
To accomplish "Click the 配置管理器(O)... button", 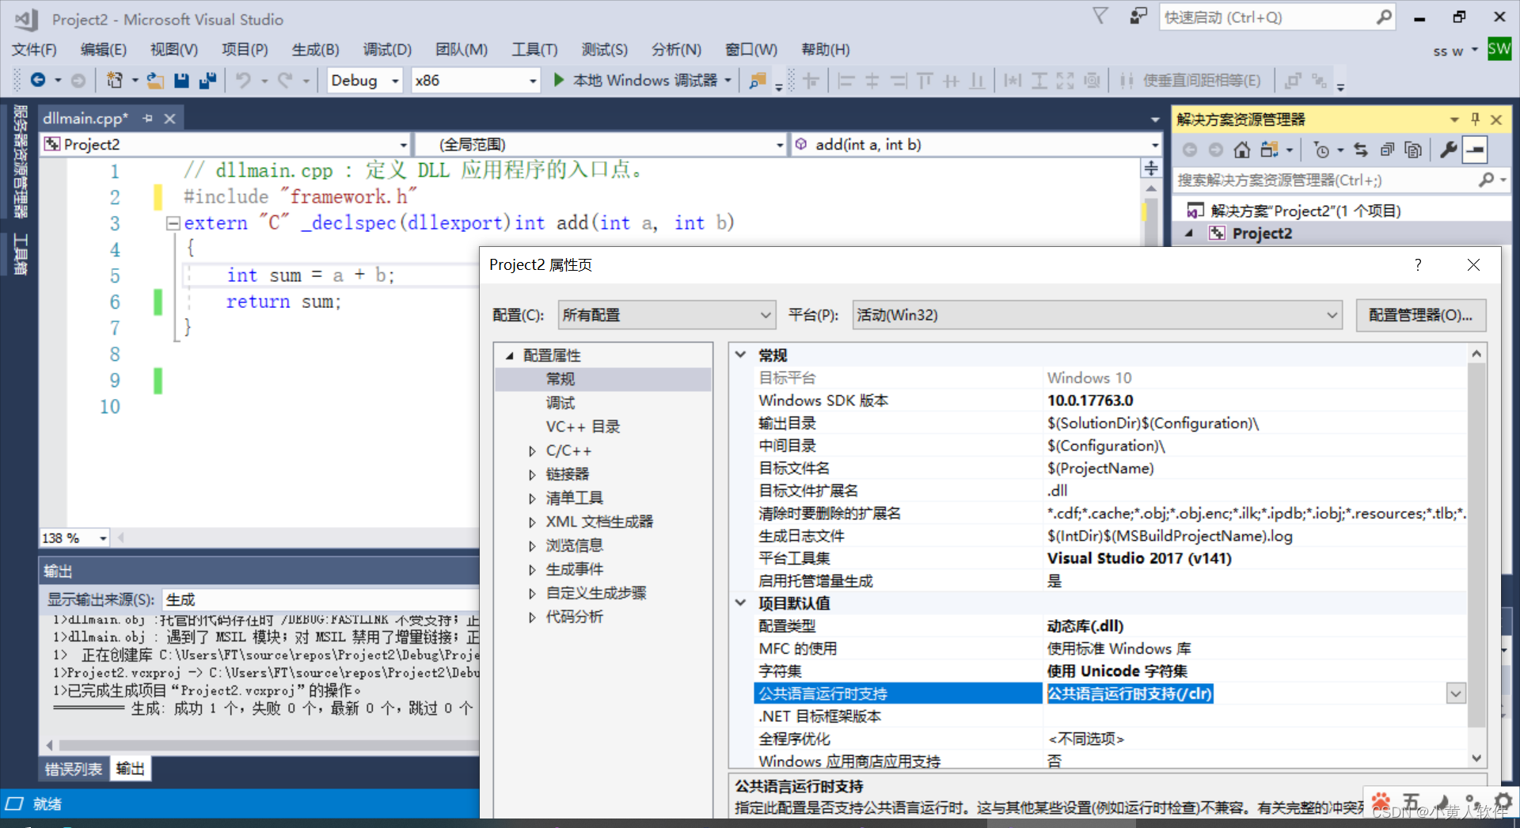I will point(1421,315).
